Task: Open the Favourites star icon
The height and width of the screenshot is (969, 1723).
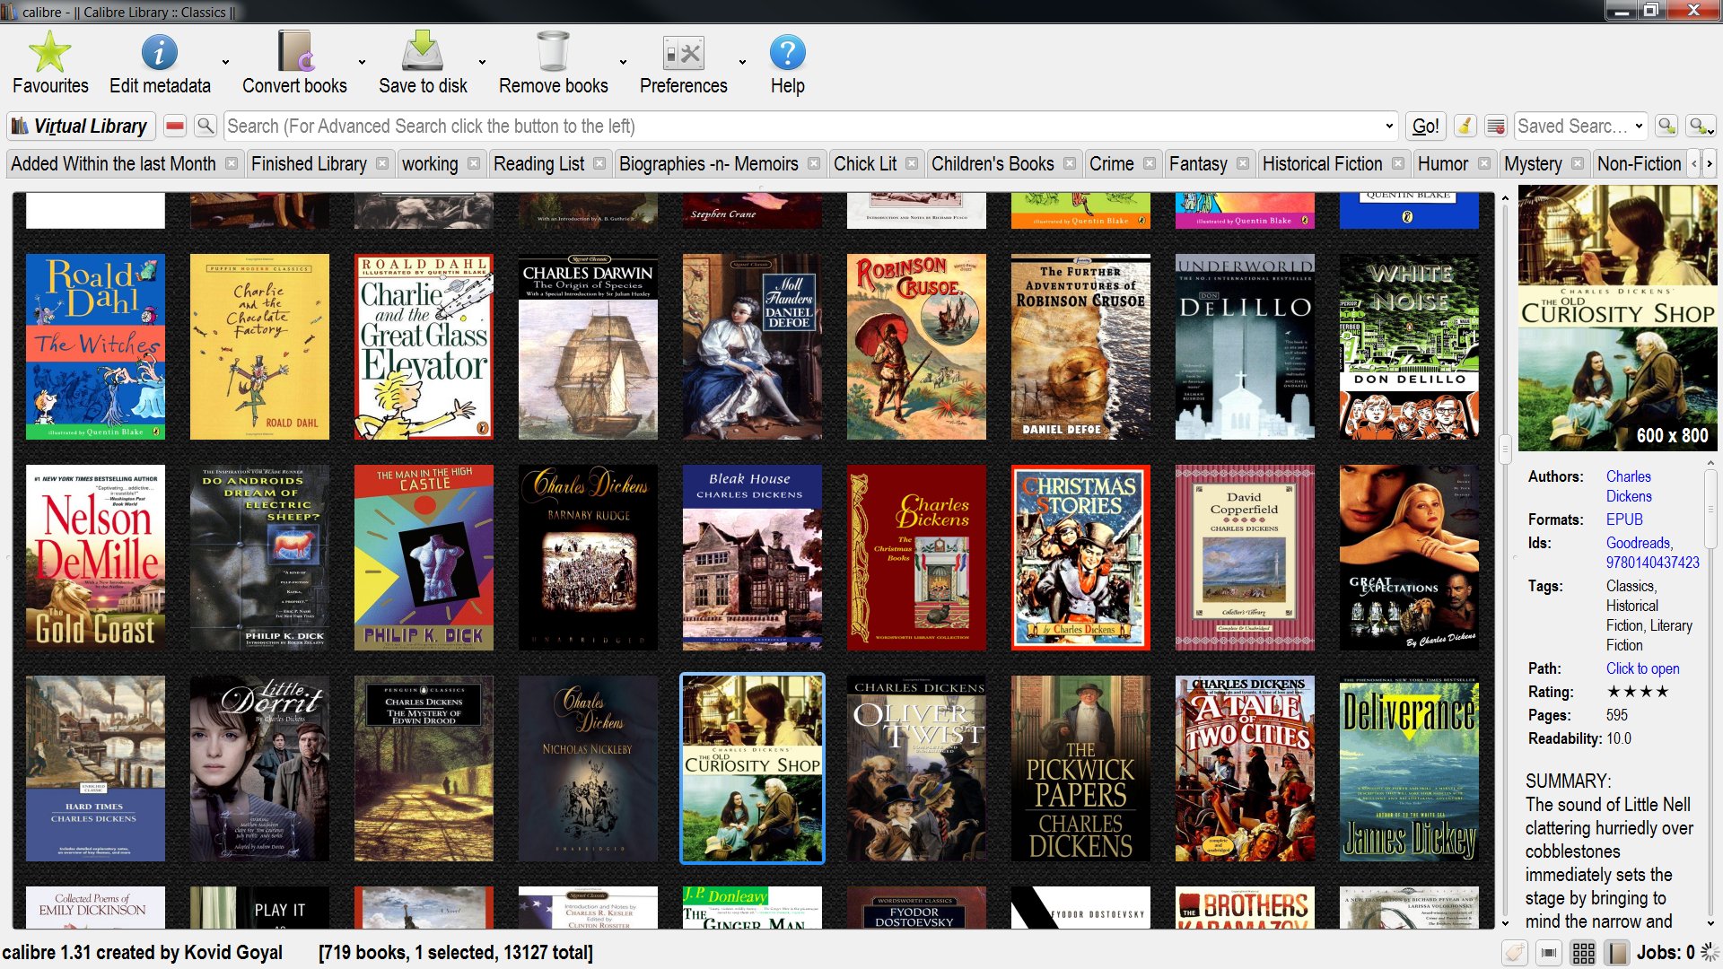Action: 49,52
